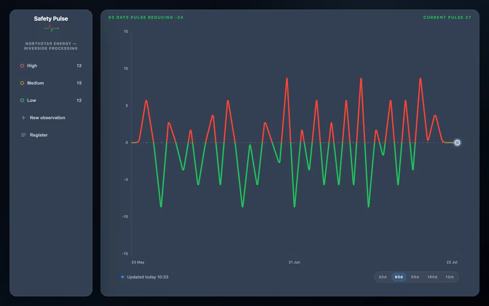
Task: Click the y-axis label -10
Action: [125, 217]
